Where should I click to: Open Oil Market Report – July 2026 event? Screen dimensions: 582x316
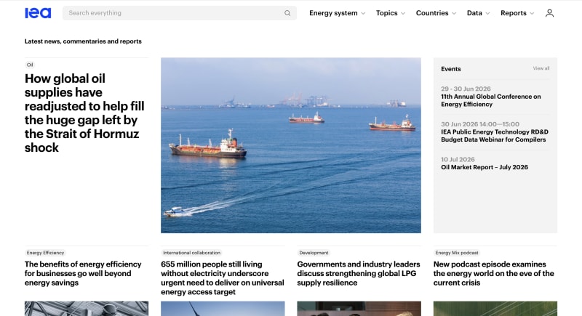[x=485, y=167]
